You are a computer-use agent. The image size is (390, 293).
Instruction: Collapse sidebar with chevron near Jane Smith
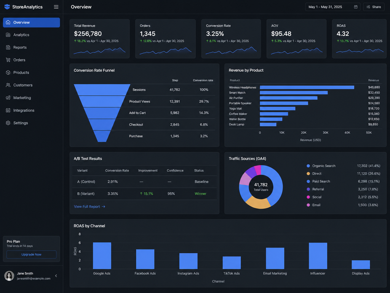click(56, 276)
